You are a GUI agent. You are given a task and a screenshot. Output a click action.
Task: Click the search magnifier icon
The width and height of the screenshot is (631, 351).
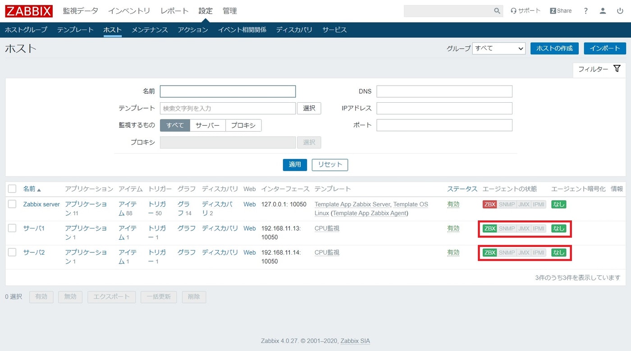coord(497,10)
